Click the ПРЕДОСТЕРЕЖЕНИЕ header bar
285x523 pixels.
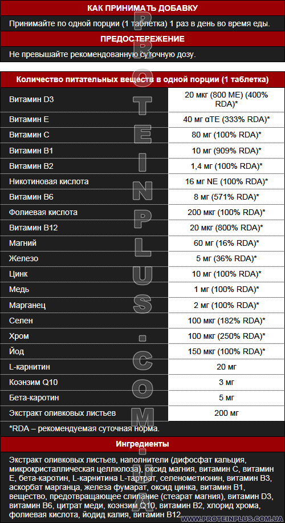click(x=142, y=39)
